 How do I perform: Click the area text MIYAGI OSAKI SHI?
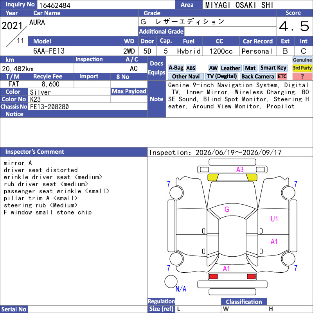(239, 5)
